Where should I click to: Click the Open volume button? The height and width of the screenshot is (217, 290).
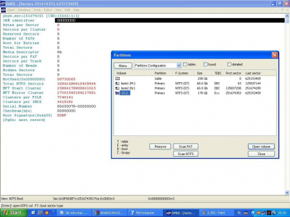(261, 146)
